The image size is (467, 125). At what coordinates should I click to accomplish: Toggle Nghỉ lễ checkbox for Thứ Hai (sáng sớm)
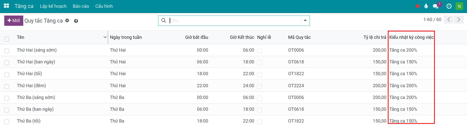(260, 51)
